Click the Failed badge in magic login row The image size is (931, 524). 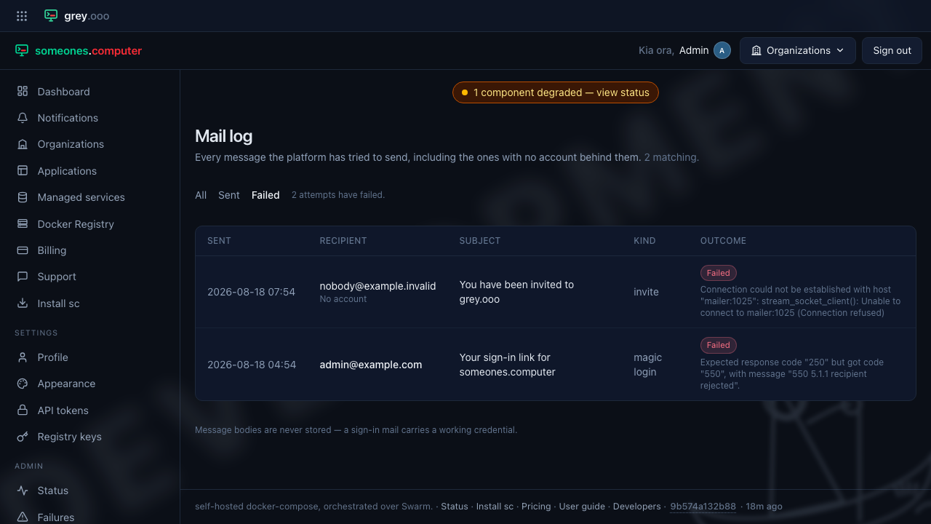click(x=719, y=345)
